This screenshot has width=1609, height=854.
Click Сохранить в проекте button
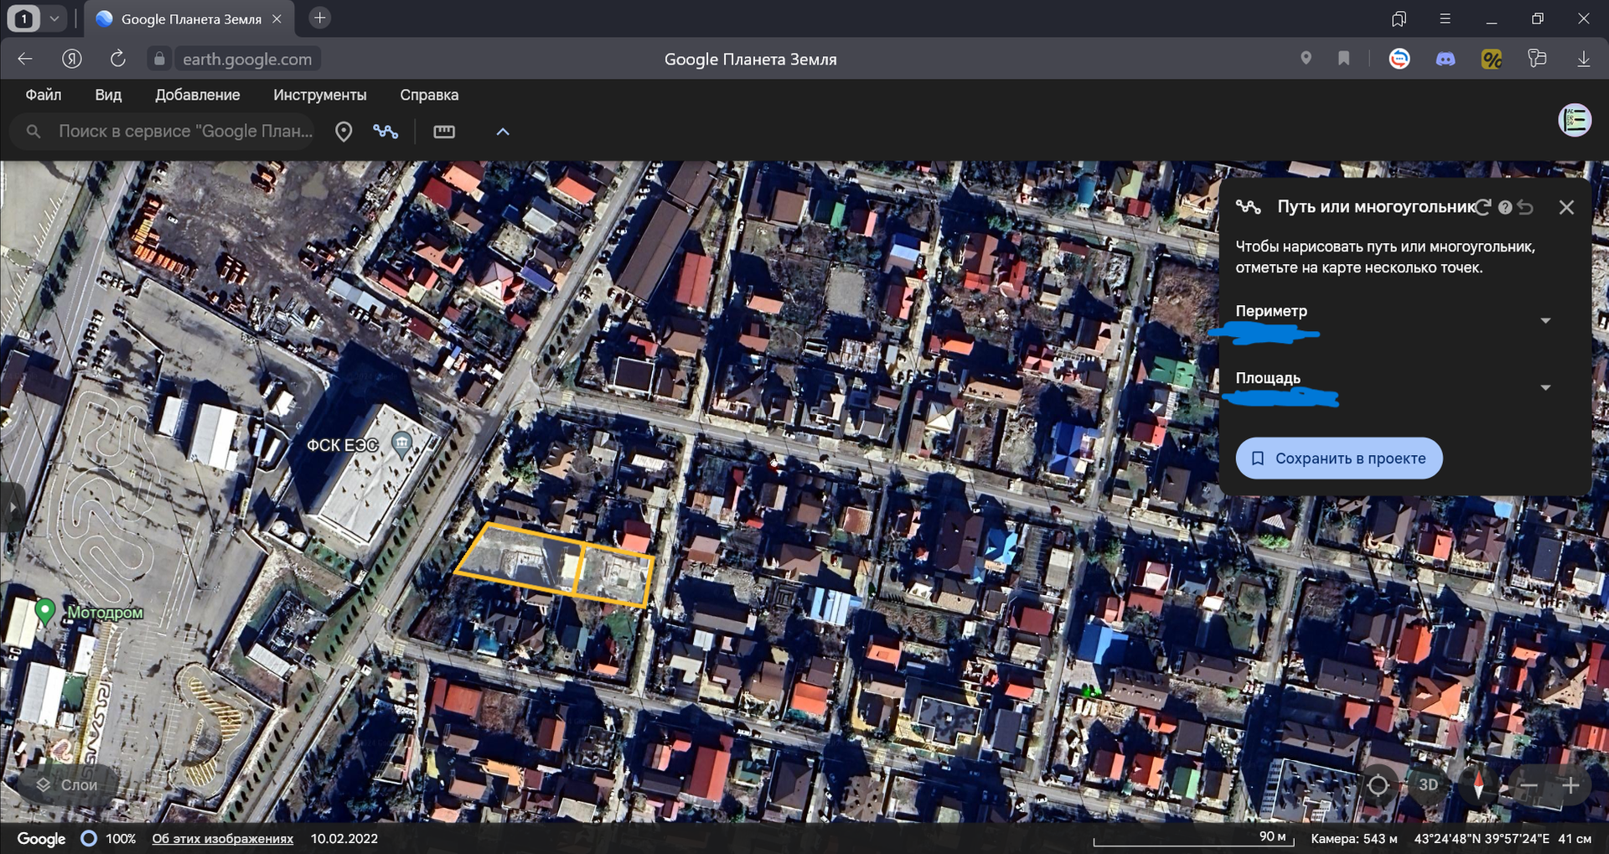pos(1338,458)
